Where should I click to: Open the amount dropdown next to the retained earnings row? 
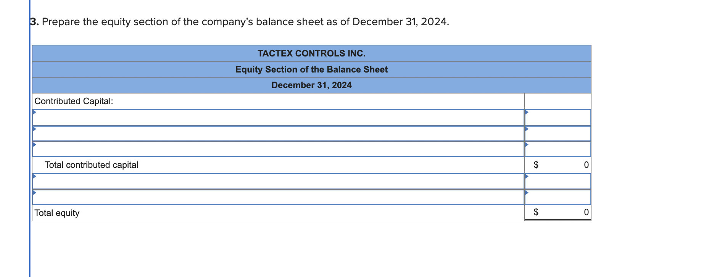tap(526, 177)
